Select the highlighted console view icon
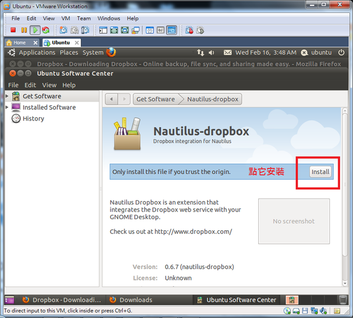The height and width of the screenshot is (318, 353). [172, 30]
